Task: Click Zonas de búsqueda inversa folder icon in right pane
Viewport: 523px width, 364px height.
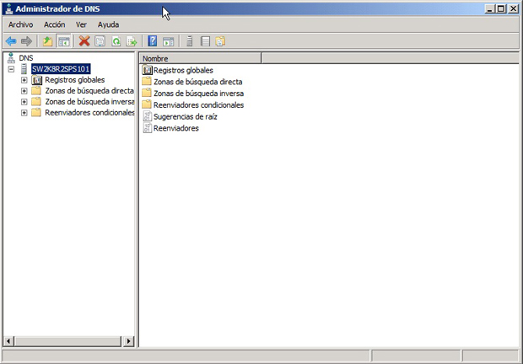Action: [147, 94]
